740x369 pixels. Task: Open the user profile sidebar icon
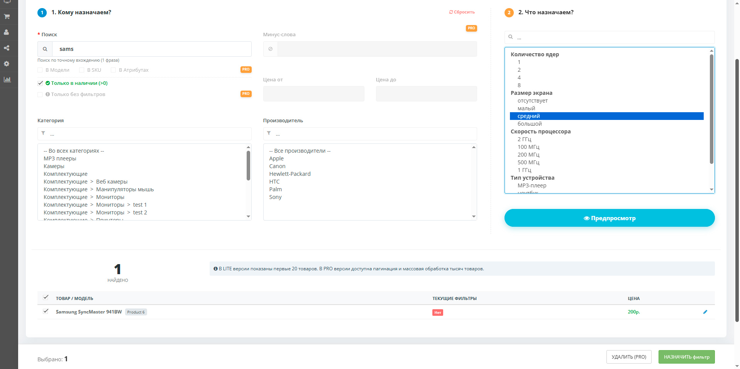click(7, 32)
